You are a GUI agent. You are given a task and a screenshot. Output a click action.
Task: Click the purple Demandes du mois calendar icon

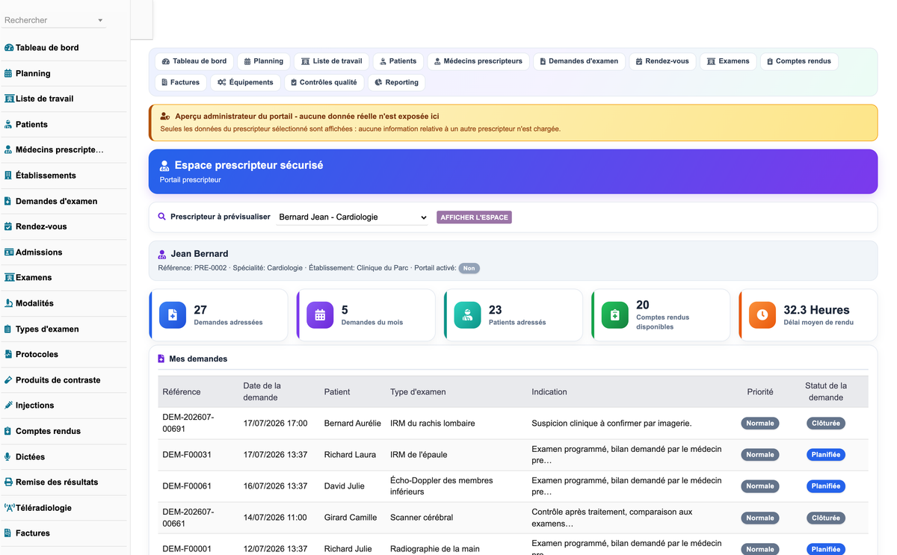pyautogui.click(x=320, y=315)
